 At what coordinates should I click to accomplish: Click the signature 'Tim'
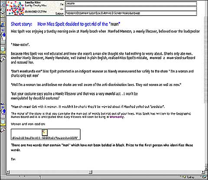(x=13, y=159)
